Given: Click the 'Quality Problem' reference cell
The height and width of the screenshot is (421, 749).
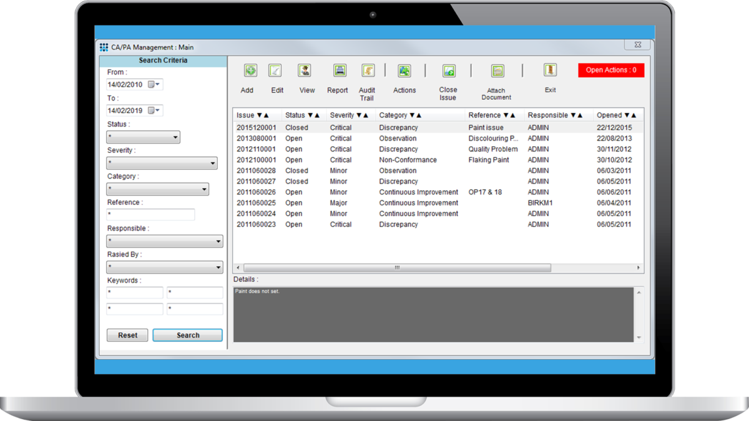Looking at the screenshot, I should coord(493,149).
